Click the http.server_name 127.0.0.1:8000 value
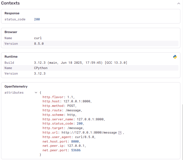This screenshot has height=160, width=183. tap(91, 119)
